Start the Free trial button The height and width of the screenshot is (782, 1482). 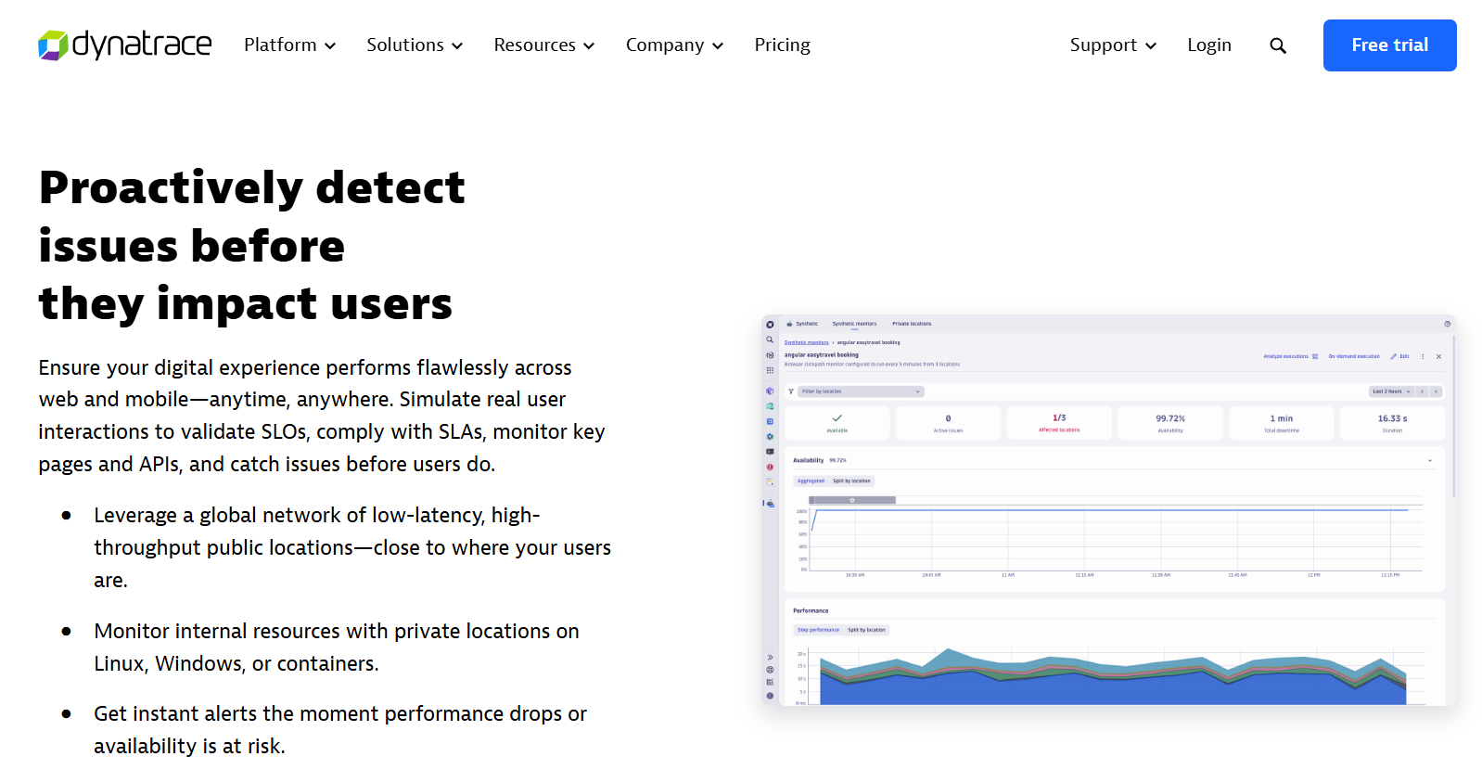tap(1389, 45)
